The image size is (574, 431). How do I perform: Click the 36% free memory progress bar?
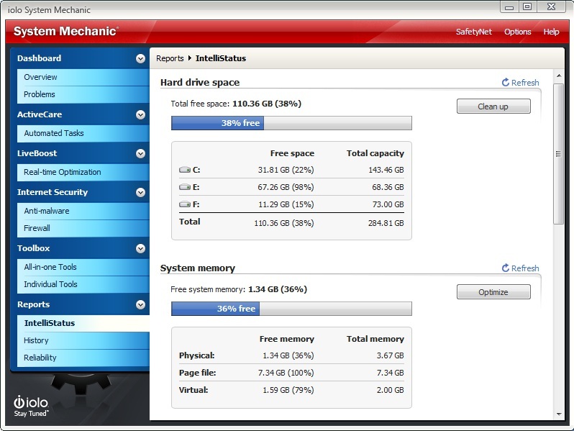point(291,309)
